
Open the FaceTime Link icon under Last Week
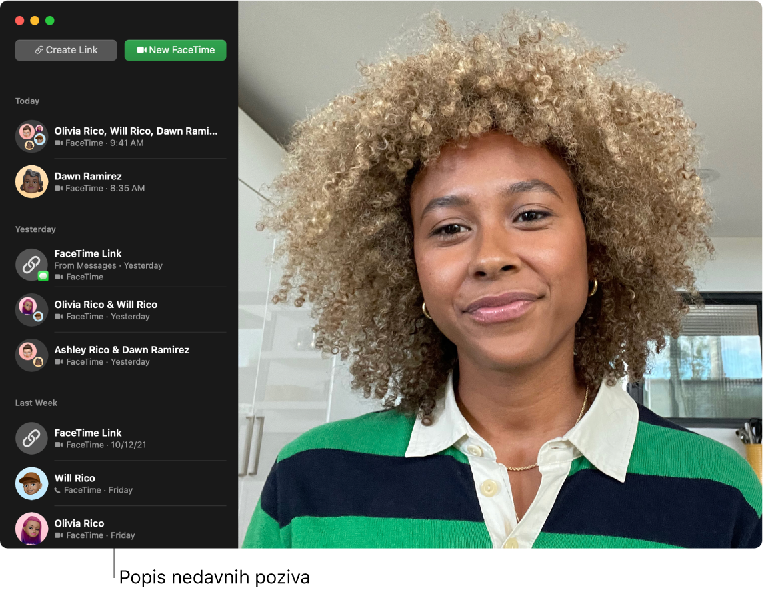tap(31, 438)
